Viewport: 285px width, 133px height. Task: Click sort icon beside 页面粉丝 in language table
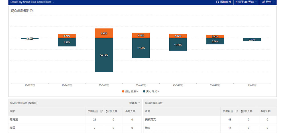pos(237,111)
